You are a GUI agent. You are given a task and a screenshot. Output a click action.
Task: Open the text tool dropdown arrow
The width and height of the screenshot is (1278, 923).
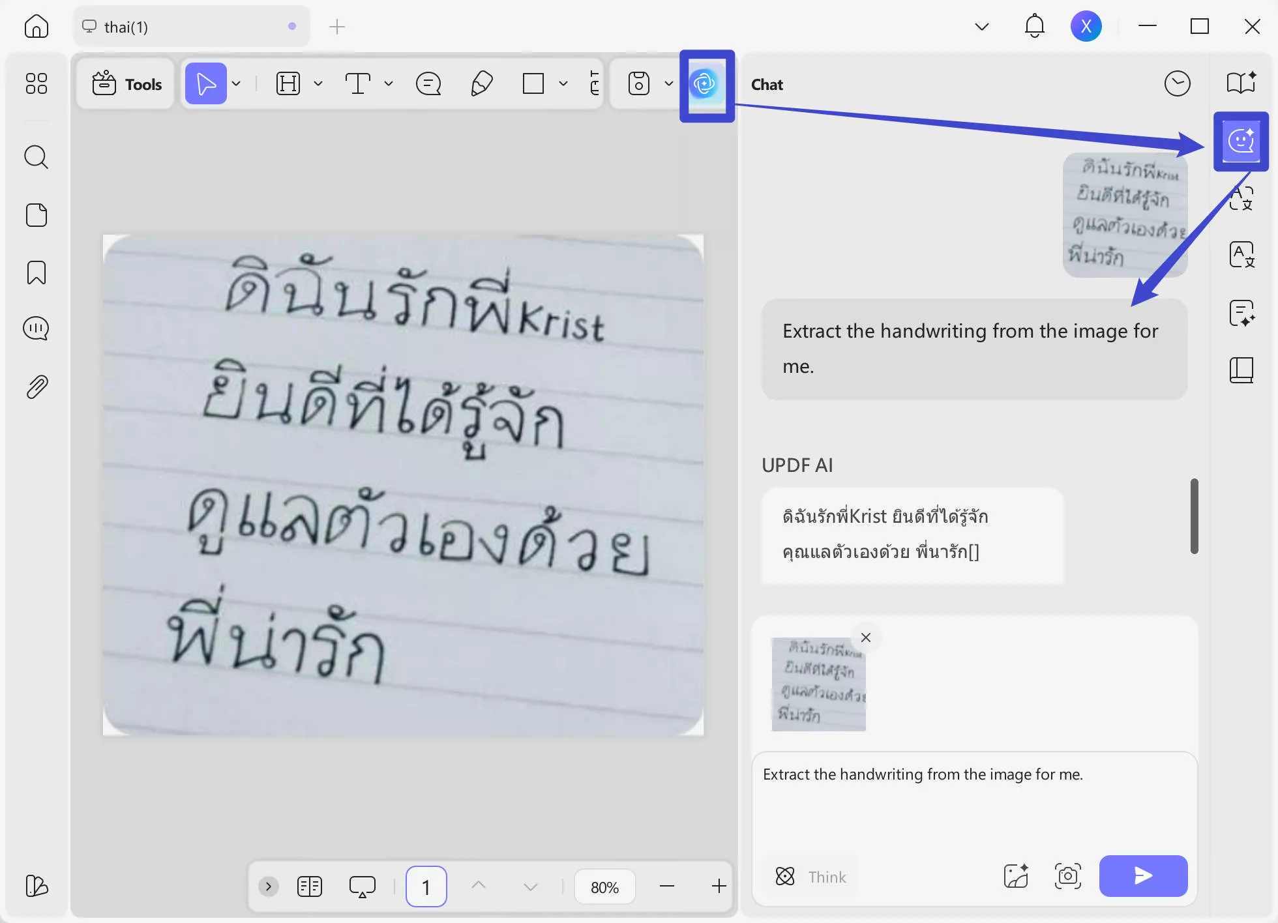(389, 83)
